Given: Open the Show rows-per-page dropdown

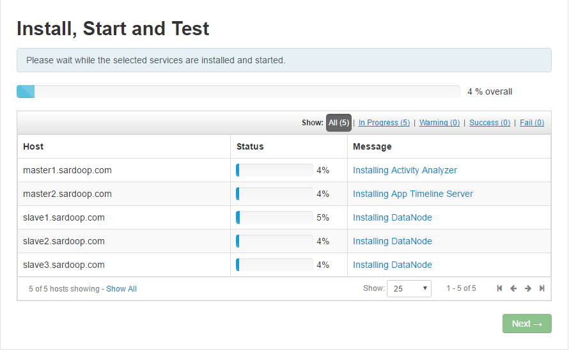Looking at the screenshot, I should tap(409, 288).
